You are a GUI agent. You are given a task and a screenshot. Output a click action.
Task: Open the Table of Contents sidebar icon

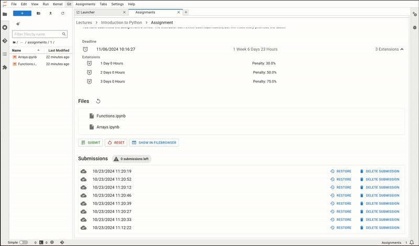coord(5,54)
